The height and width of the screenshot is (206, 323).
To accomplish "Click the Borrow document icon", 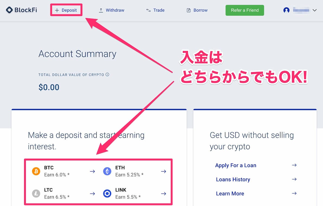I will (x=188, y=10).
